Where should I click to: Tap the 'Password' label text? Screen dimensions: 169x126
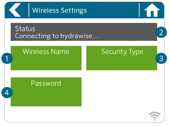[x=46, y=83]
